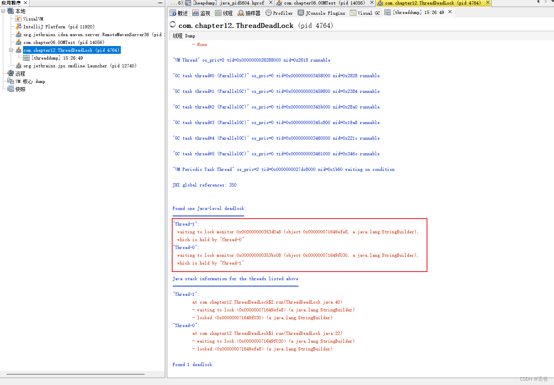
Task: Close the ThreadDeadLock document tab
Action: click(488, 3)
